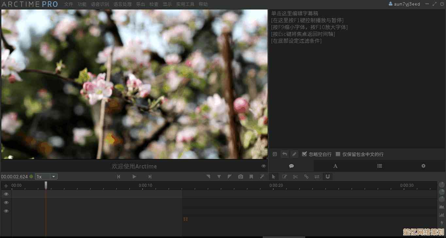Click the undo arrow in subtitle panel
The image size is (446, 238).
point(285,154)
